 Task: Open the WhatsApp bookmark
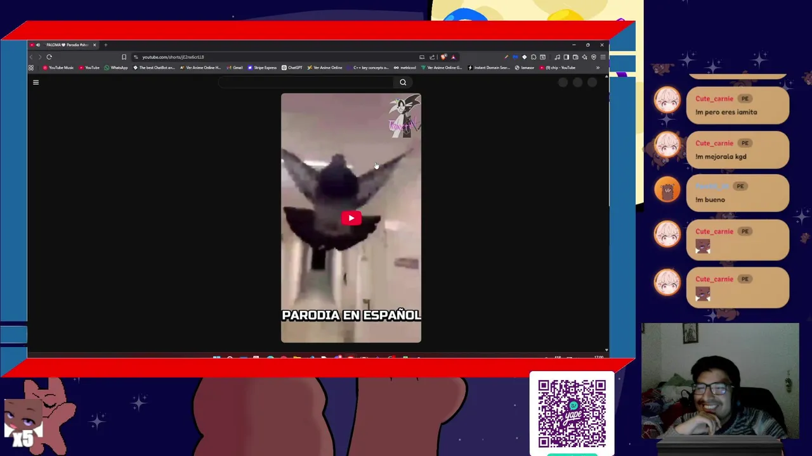click(x=116, y=68)
